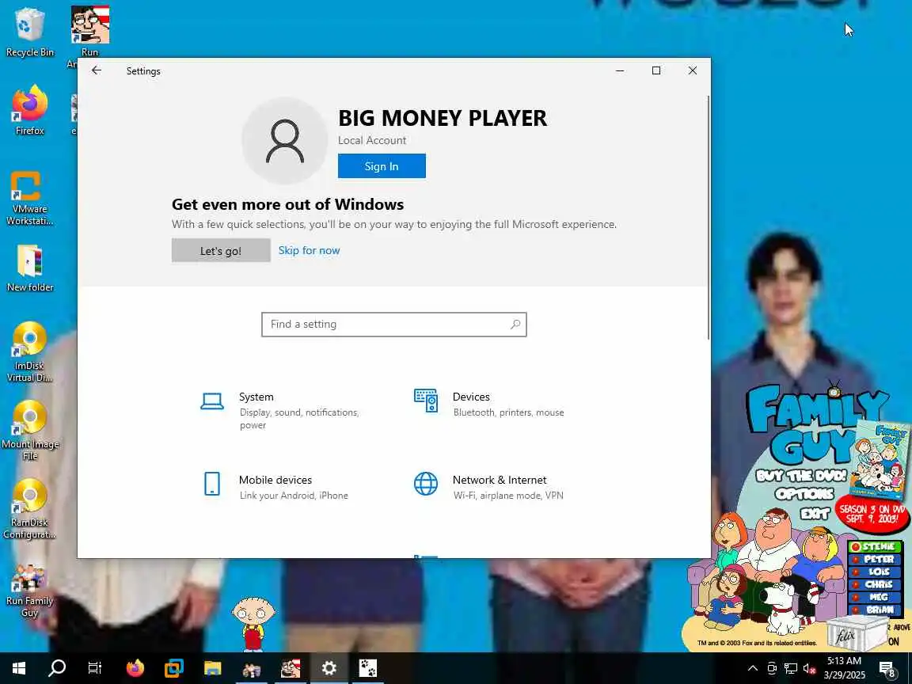Select the Firefox desktop shortcut
912x684 pixels.
tap(29, 111)
